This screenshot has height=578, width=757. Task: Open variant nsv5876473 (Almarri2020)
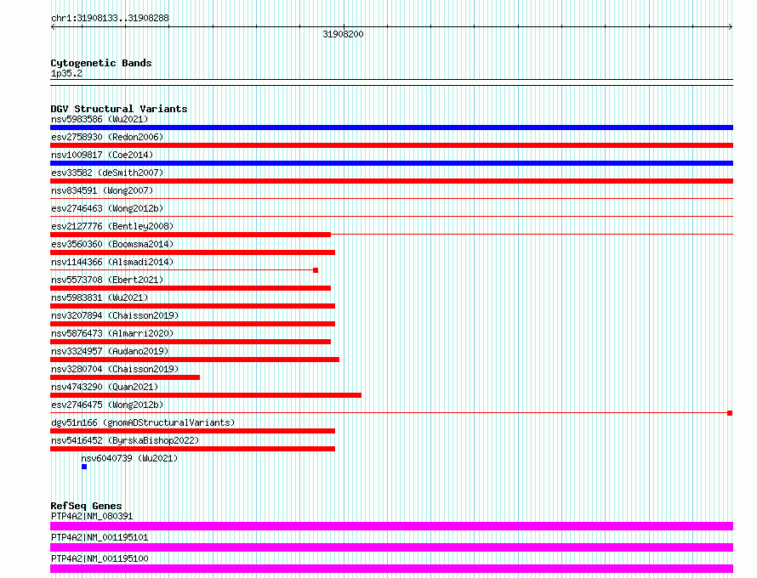(x=112, y=333)
